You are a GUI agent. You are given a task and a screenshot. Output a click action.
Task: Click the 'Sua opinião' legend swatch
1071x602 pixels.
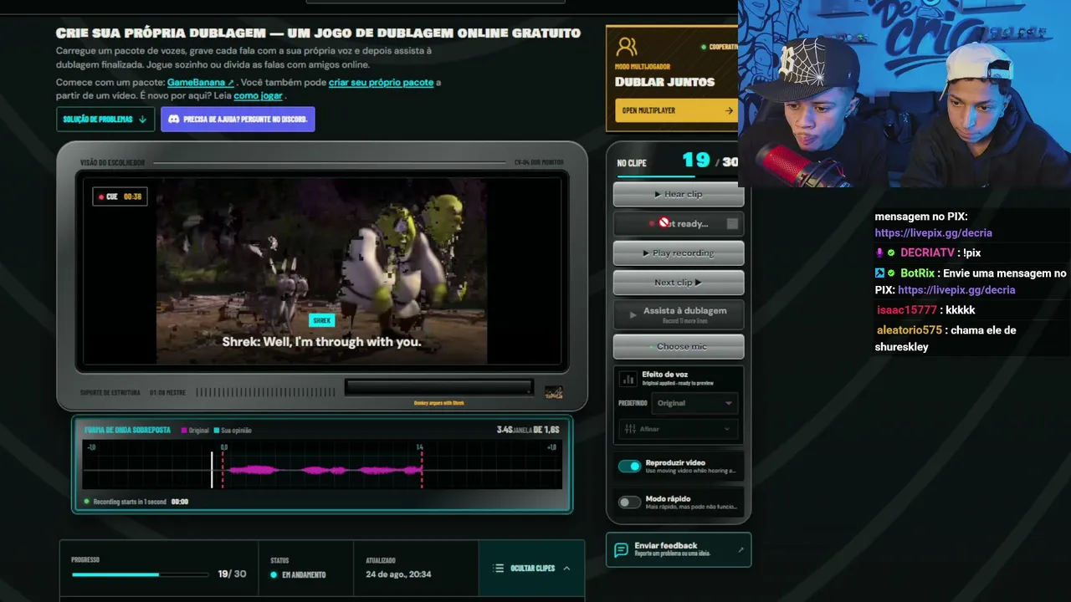pos(216,431)
